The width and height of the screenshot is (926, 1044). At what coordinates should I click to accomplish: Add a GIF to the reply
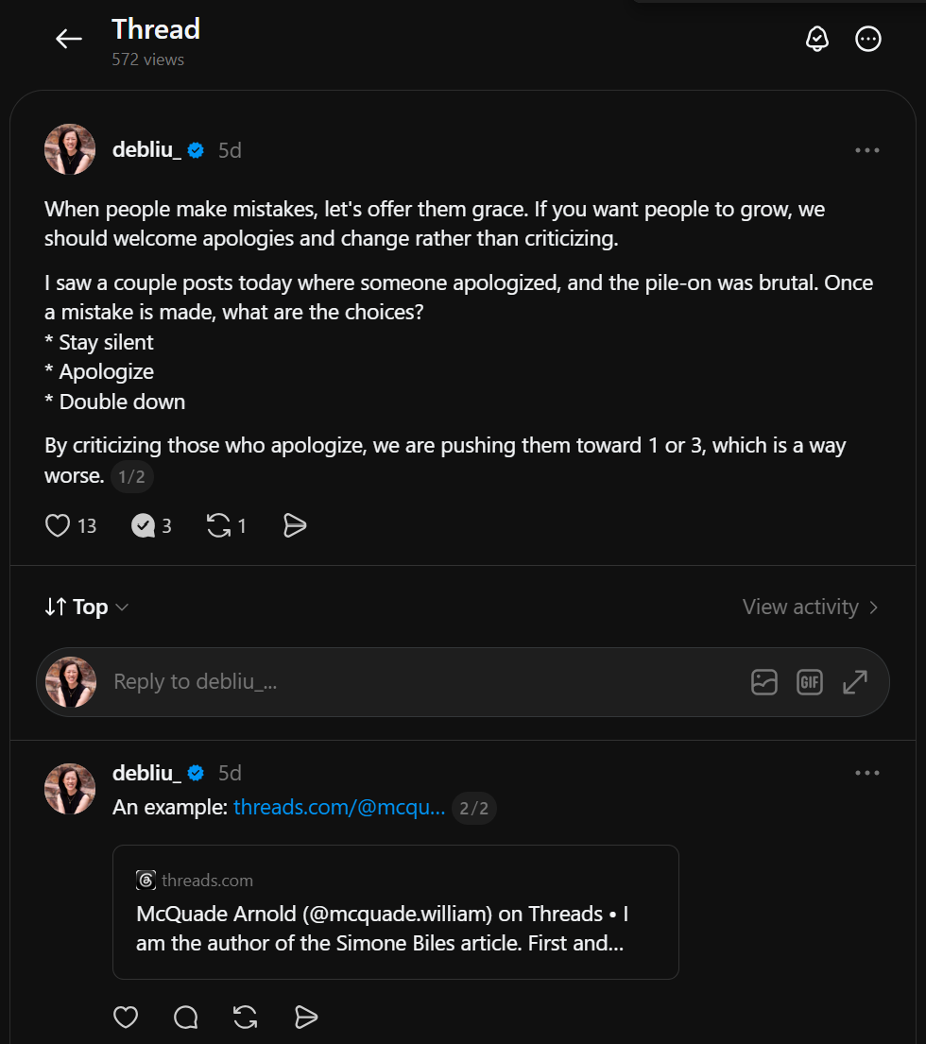point(809,682)
